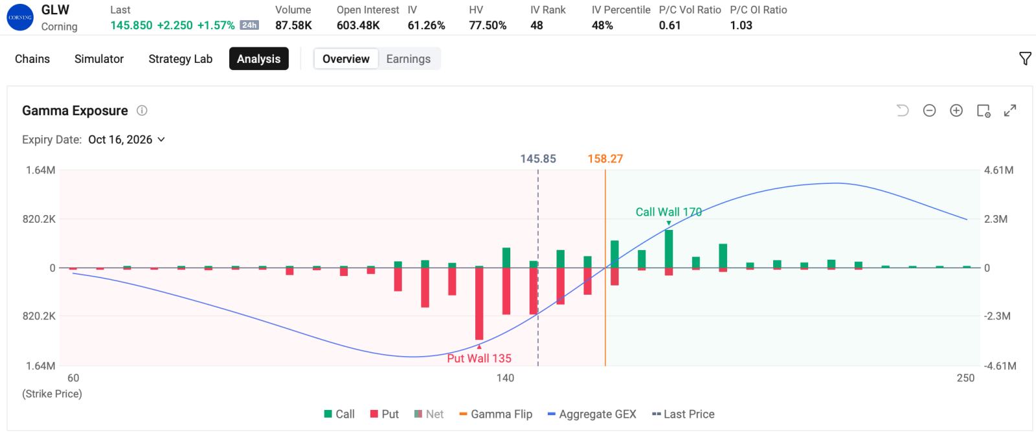Open the Strategy Lab tab

coord(181,59)
